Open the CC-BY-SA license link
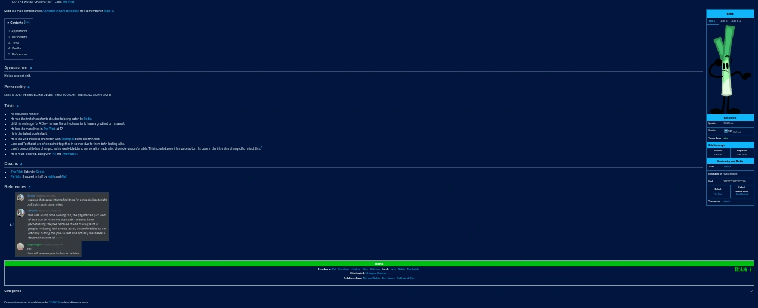Screen dimensions: 758x308 point(54,303)
